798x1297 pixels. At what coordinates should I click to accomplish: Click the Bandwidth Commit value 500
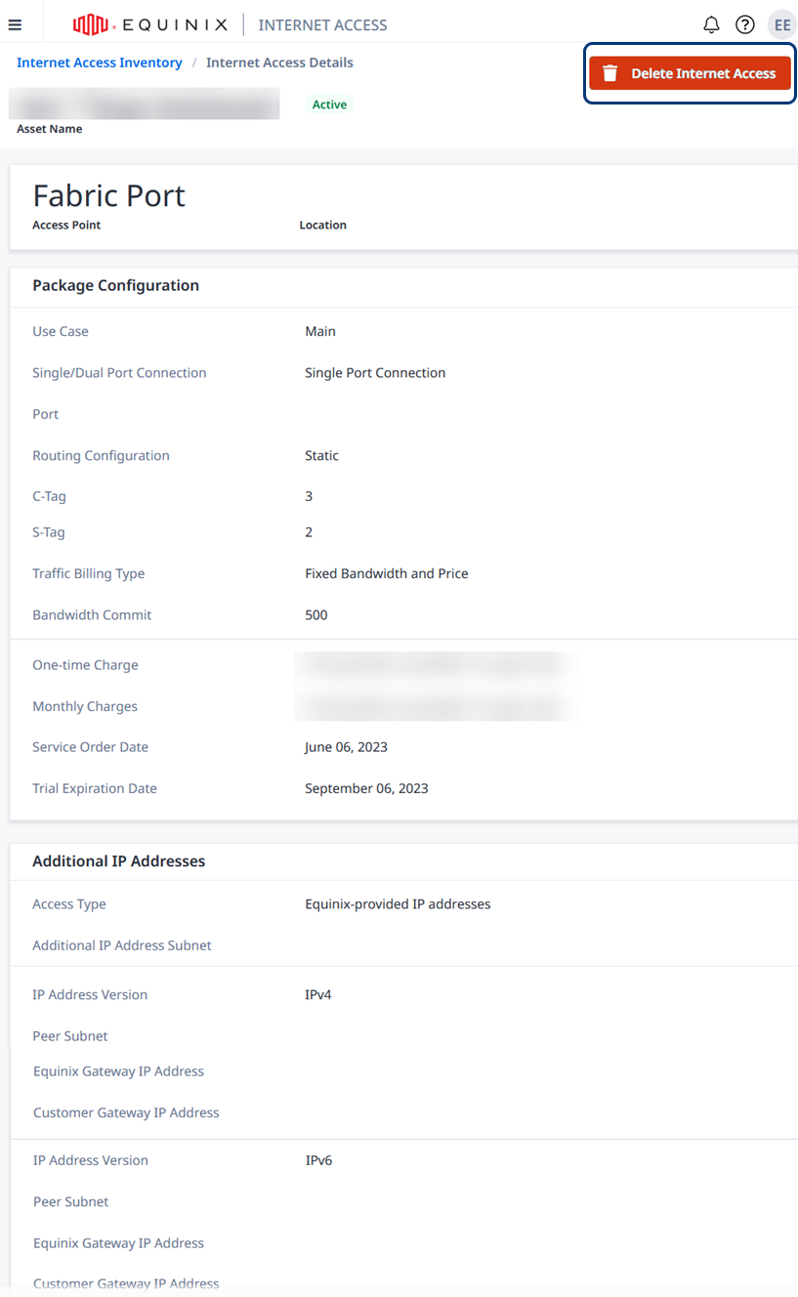point(316,614)
